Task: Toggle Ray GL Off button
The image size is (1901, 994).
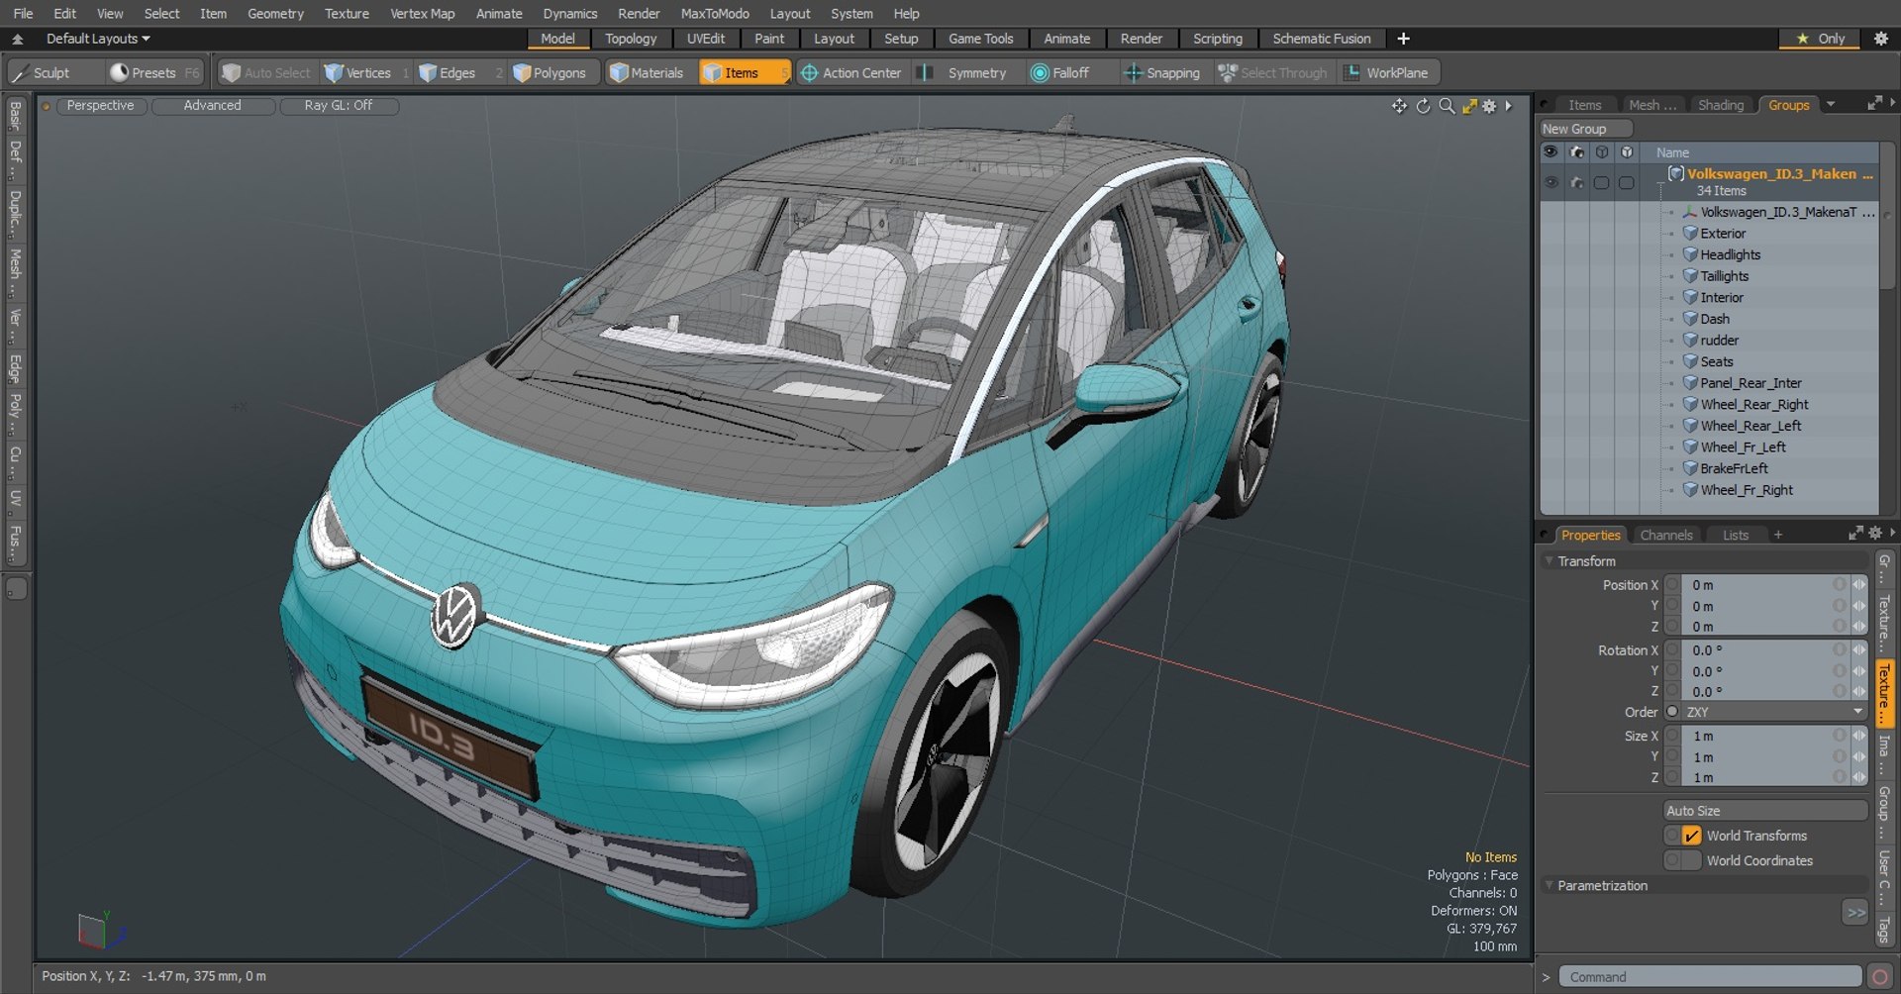Action: pyautogui.click(x=339, y=106)
